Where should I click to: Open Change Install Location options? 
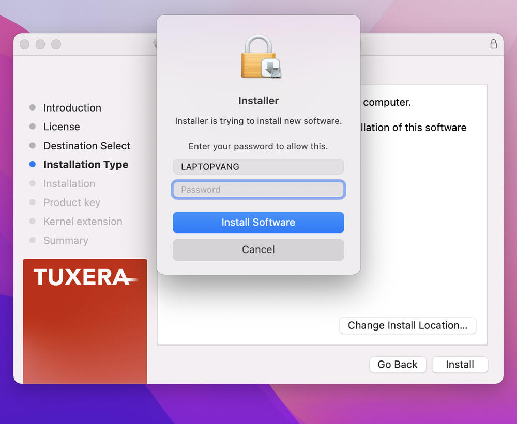tap(407, 325)
